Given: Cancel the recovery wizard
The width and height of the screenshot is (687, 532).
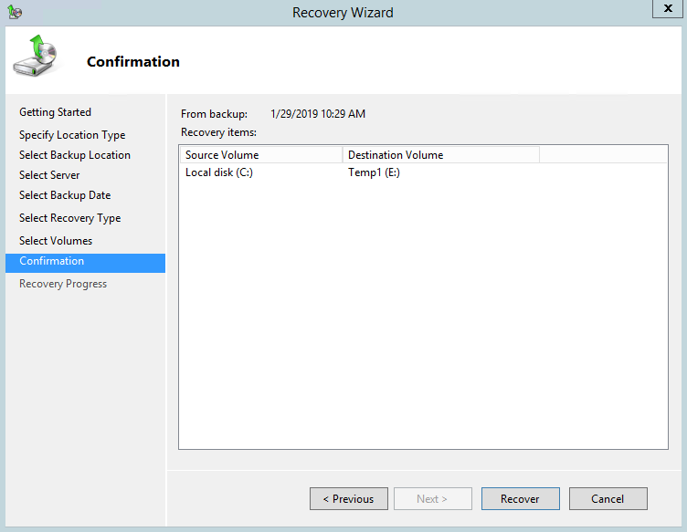Looking at the screenshot, I should pyautogui.click(x=608, y=499).
